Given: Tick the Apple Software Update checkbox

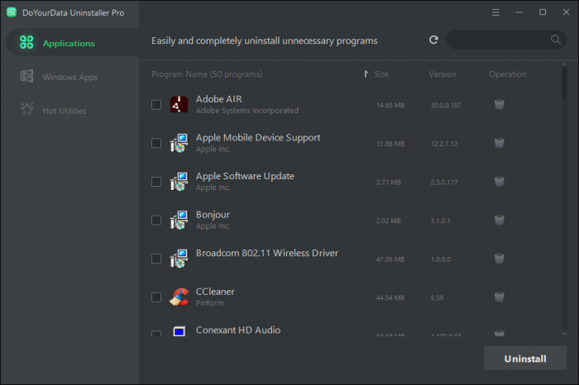Looking at the screenshot, I should point(156,182).
